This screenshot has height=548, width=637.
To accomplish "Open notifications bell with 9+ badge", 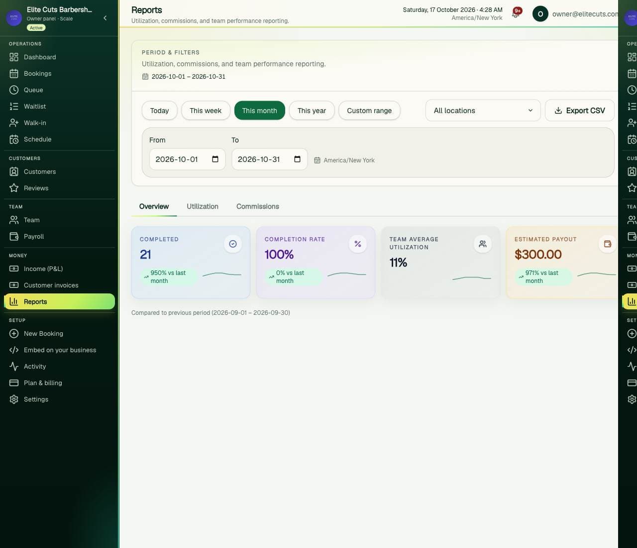I will pos(516,13).
